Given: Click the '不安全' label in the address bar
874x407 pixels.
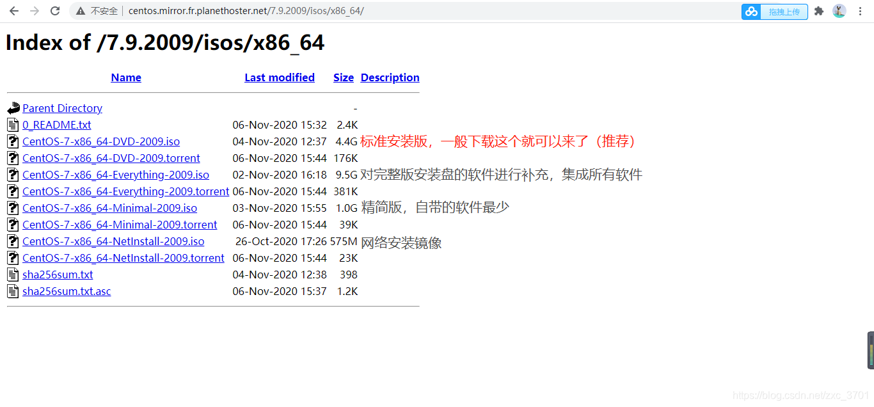Looking at the screenshot, I should (x=104, y=11).
